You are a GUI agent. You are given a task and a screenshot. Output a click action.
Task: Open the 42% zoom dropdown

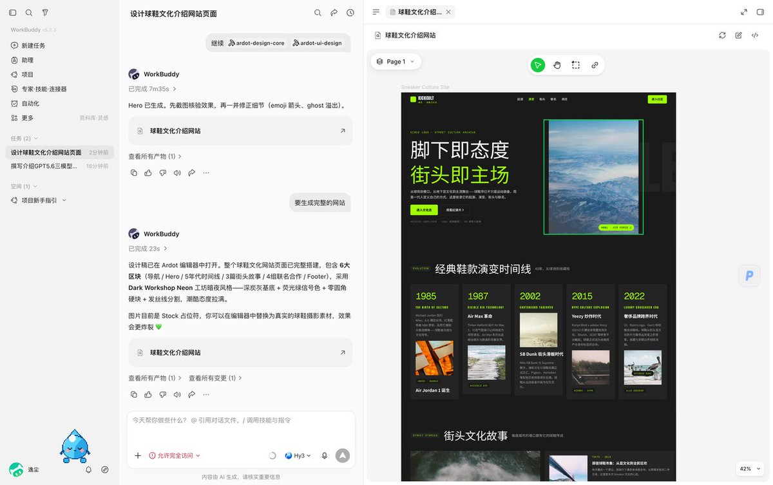coord(749,469)
